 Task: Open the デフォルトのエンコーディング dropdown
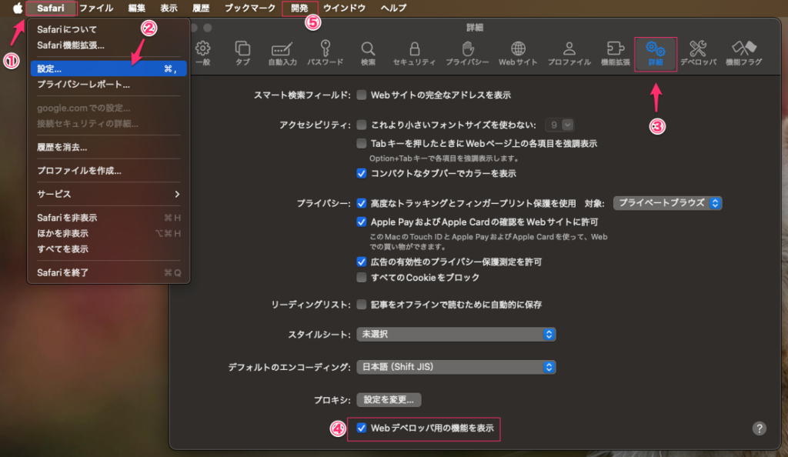point(456,367)
